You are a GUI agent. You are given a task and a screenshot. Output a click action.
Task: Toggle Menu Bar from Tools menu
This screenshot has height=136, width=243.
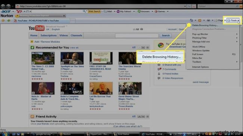click(213, 58)
